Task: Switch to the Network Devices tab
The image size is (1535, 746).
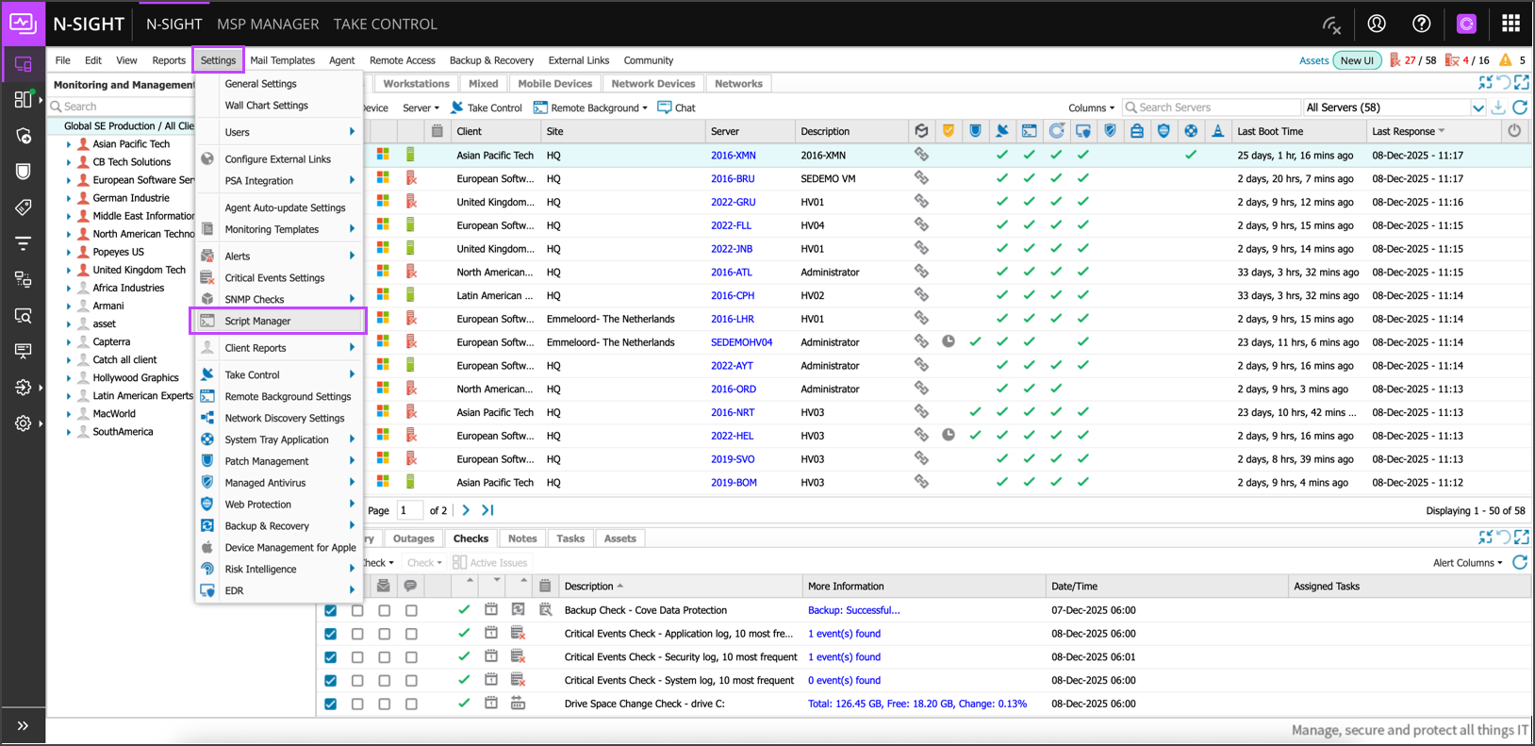Action: tap(652, 84)
